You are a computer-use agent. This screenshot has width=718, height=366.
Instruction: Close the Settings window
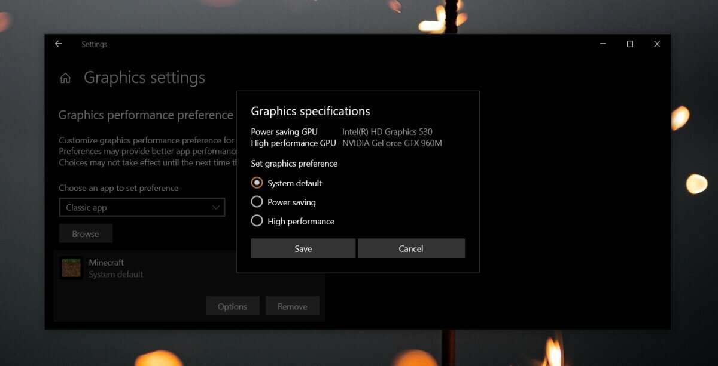point(657,44)
